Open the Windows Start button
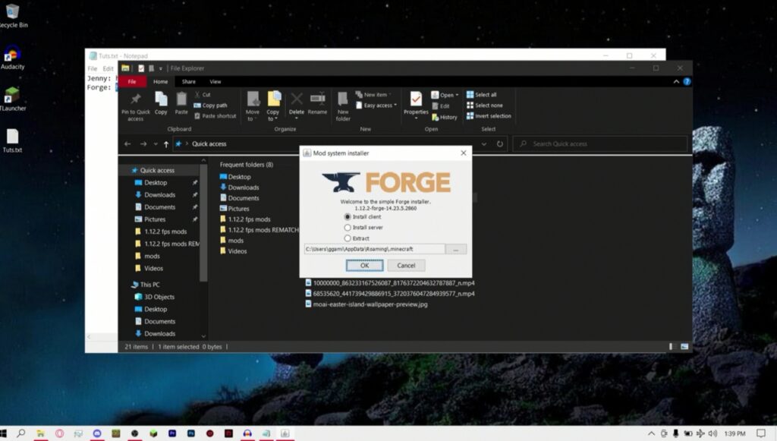This screenshot has height=441, width=777. (4, 433)
